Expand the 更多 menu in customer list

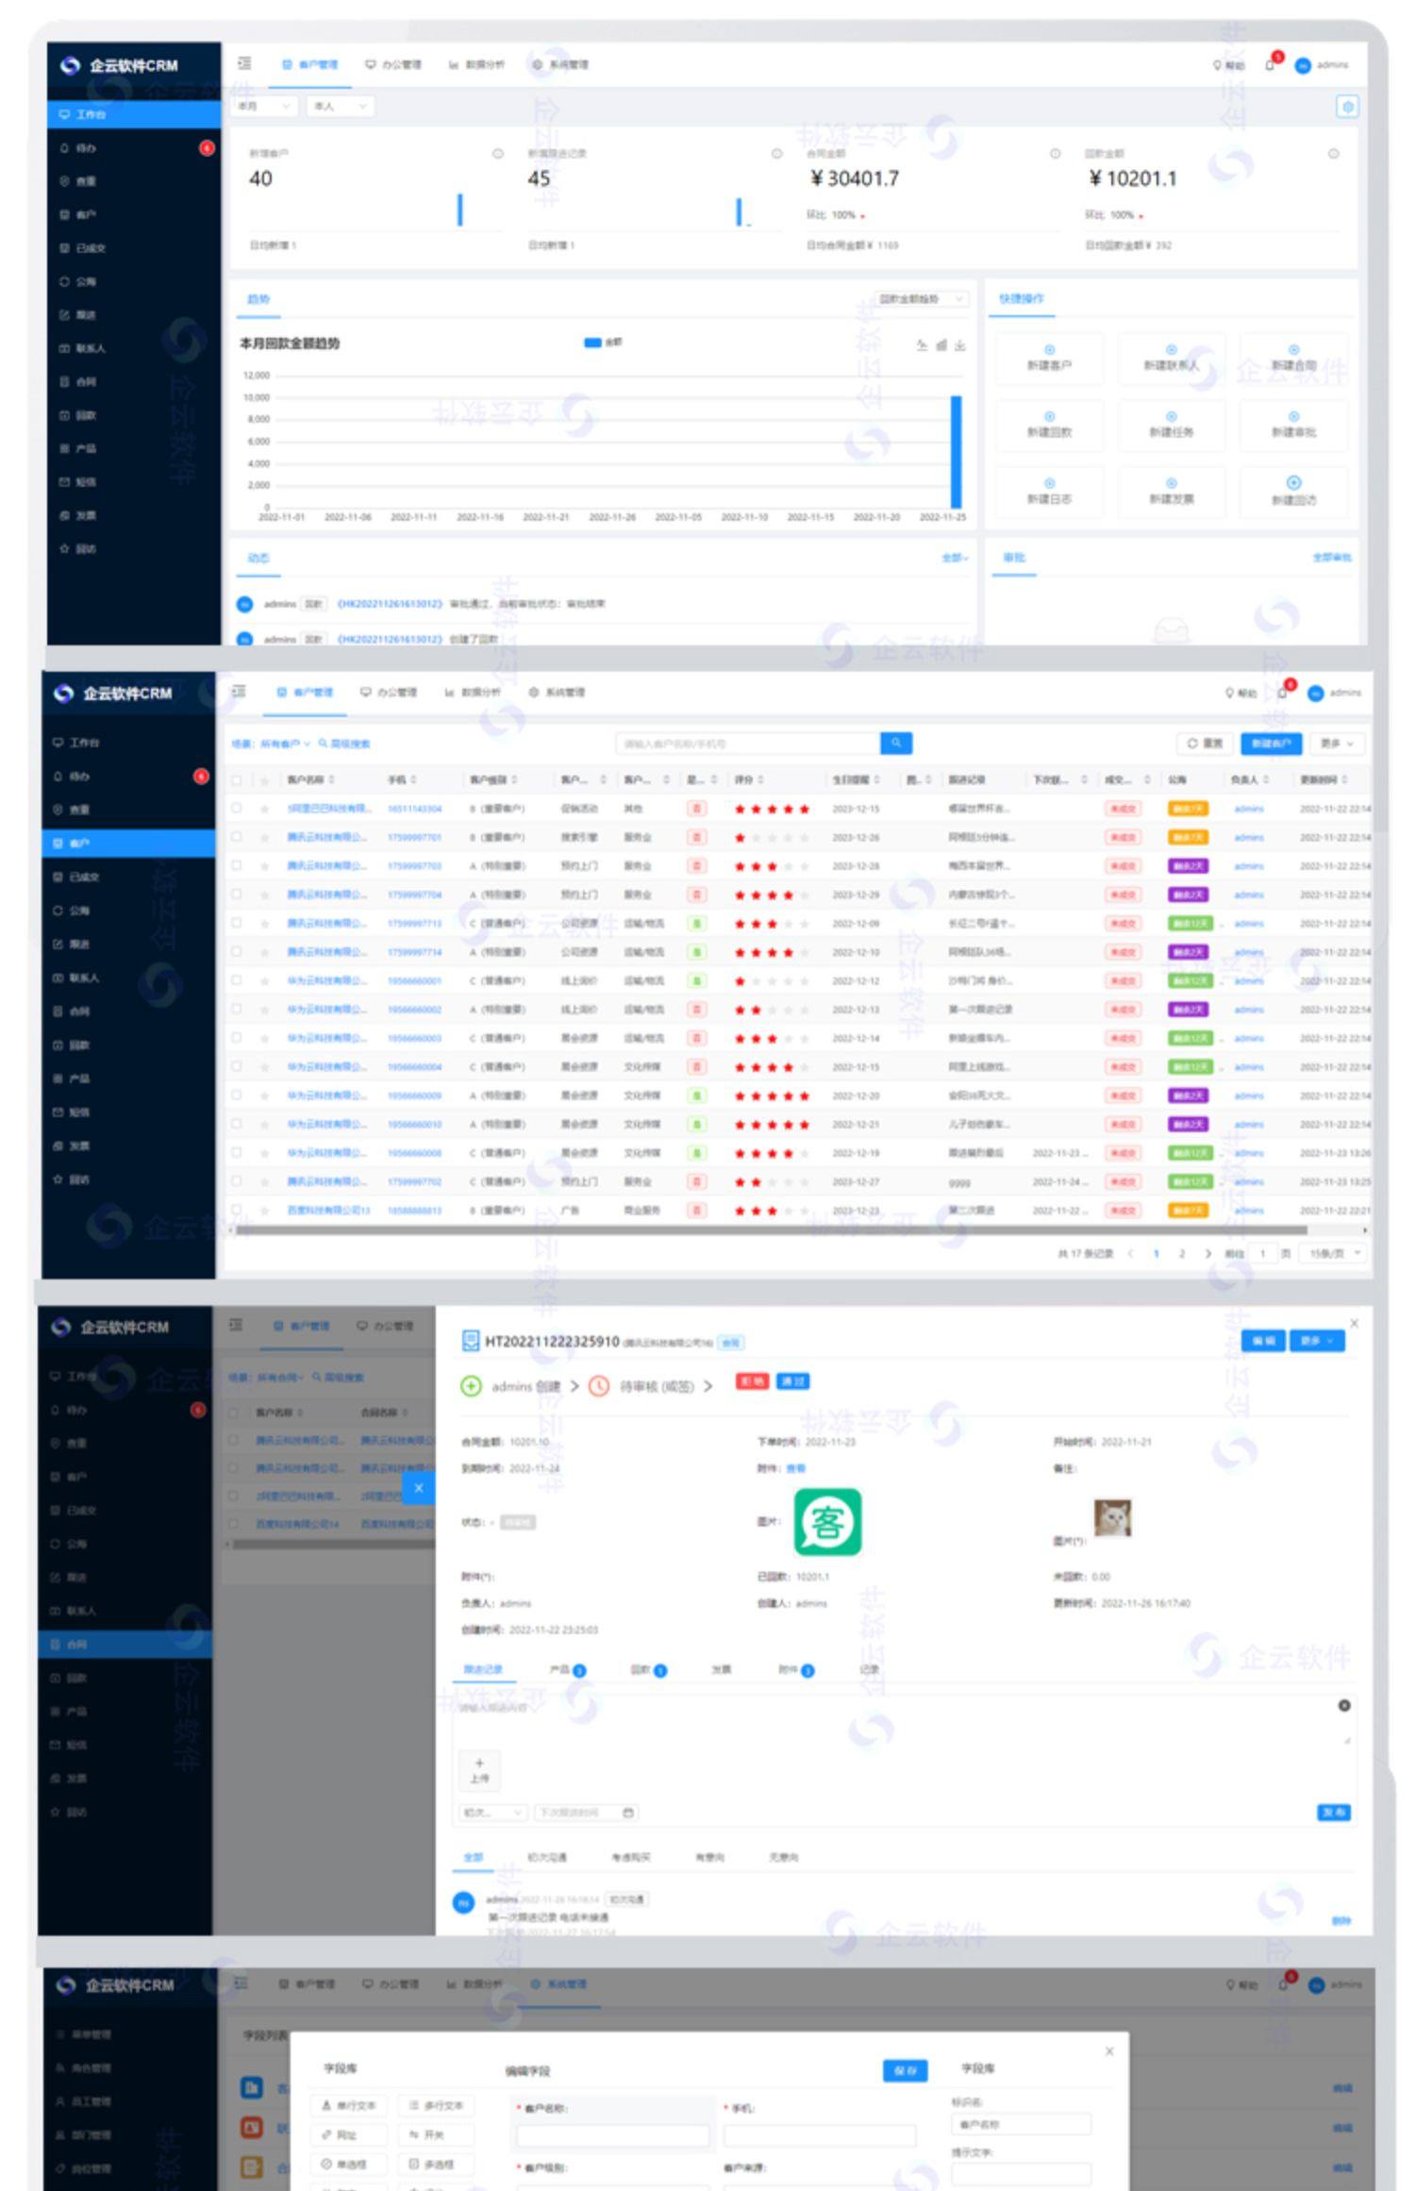[x=1337, y=744]
